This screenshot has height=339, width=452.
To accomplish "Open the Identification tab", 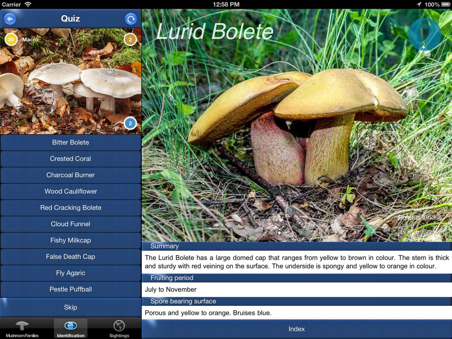I will pyautogui.click(x=70, y=329).
